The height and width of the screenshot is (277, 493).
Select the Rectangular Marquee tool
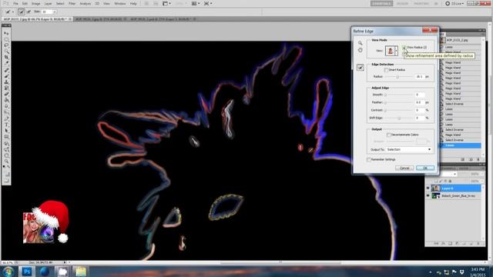pos(6,39)
